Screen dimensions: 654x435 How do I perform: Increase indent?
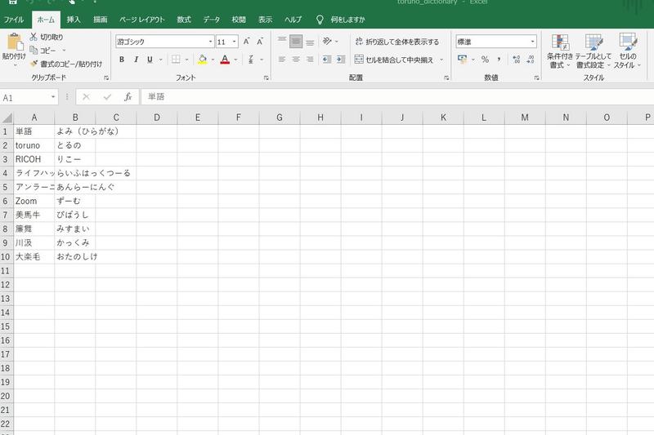[x=341, y=60]
